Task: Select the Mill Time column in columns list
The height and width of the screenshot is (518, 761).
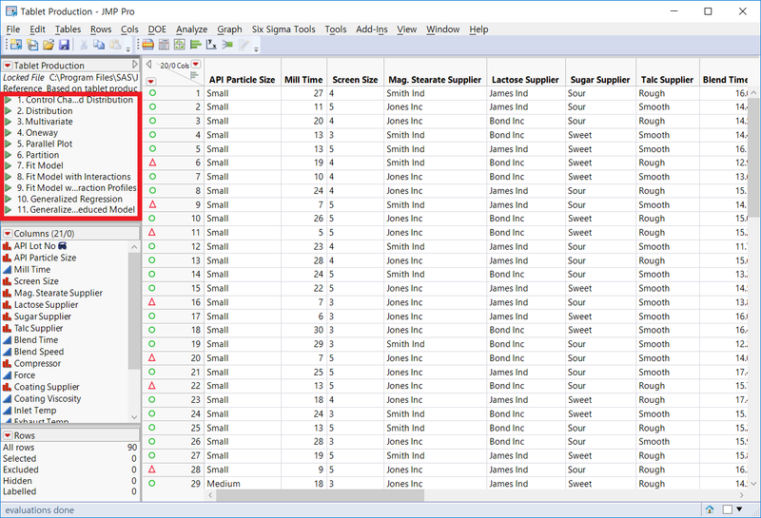Action: pos(32,270)
